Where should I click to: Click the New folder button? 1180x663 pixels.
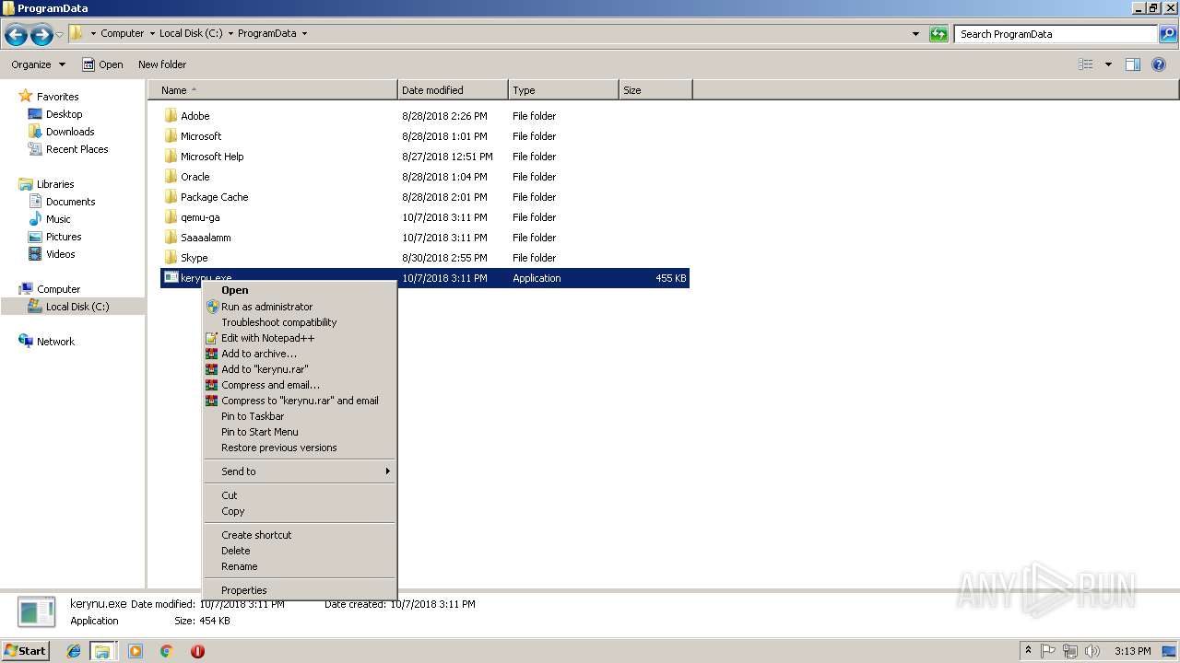pyautogui.click(x=162, y=64)
